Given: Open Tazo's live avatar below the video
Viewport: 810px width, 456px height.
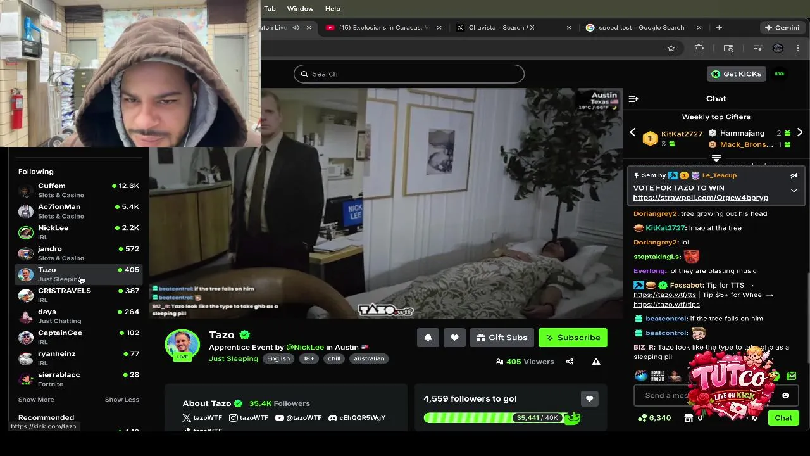Looking at the screenshot, I should pos(182,345).
